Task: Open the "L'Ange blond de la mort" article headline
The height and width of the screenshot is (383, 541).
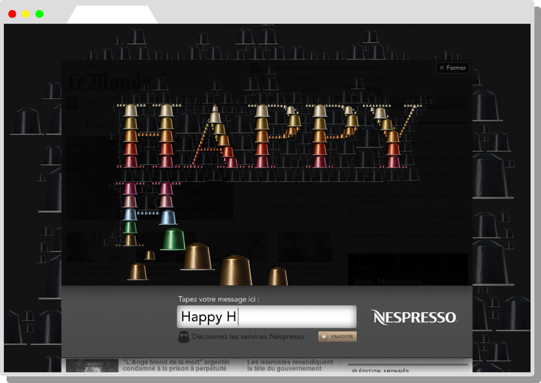Action: point(176,365)
